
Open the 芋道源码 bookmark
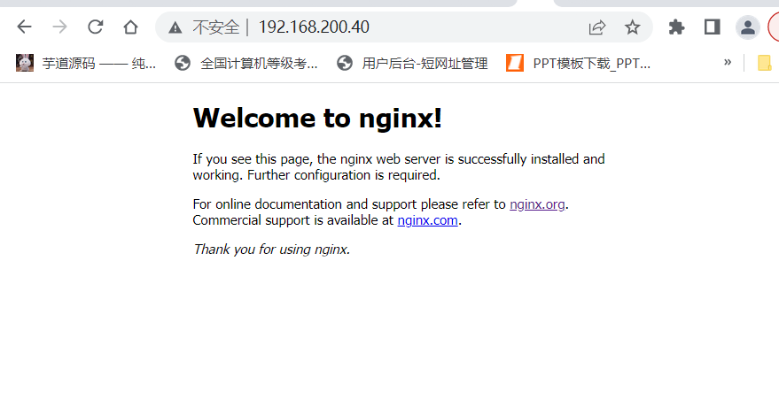pos(85,64)
